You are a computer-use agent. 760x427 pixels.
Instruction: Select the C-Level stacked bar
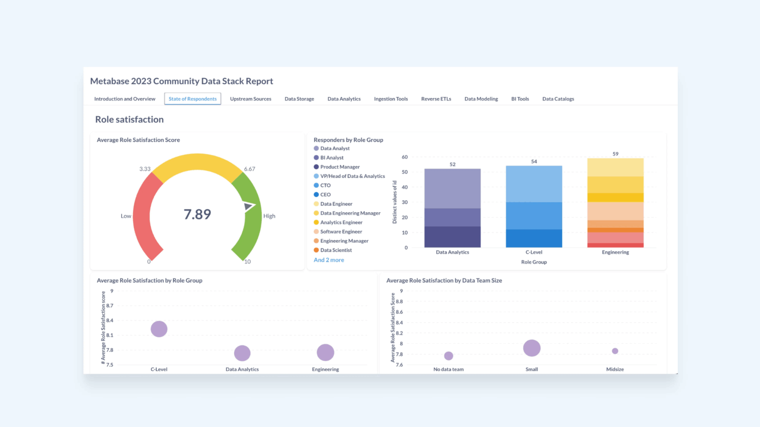[x=534, y=207]
